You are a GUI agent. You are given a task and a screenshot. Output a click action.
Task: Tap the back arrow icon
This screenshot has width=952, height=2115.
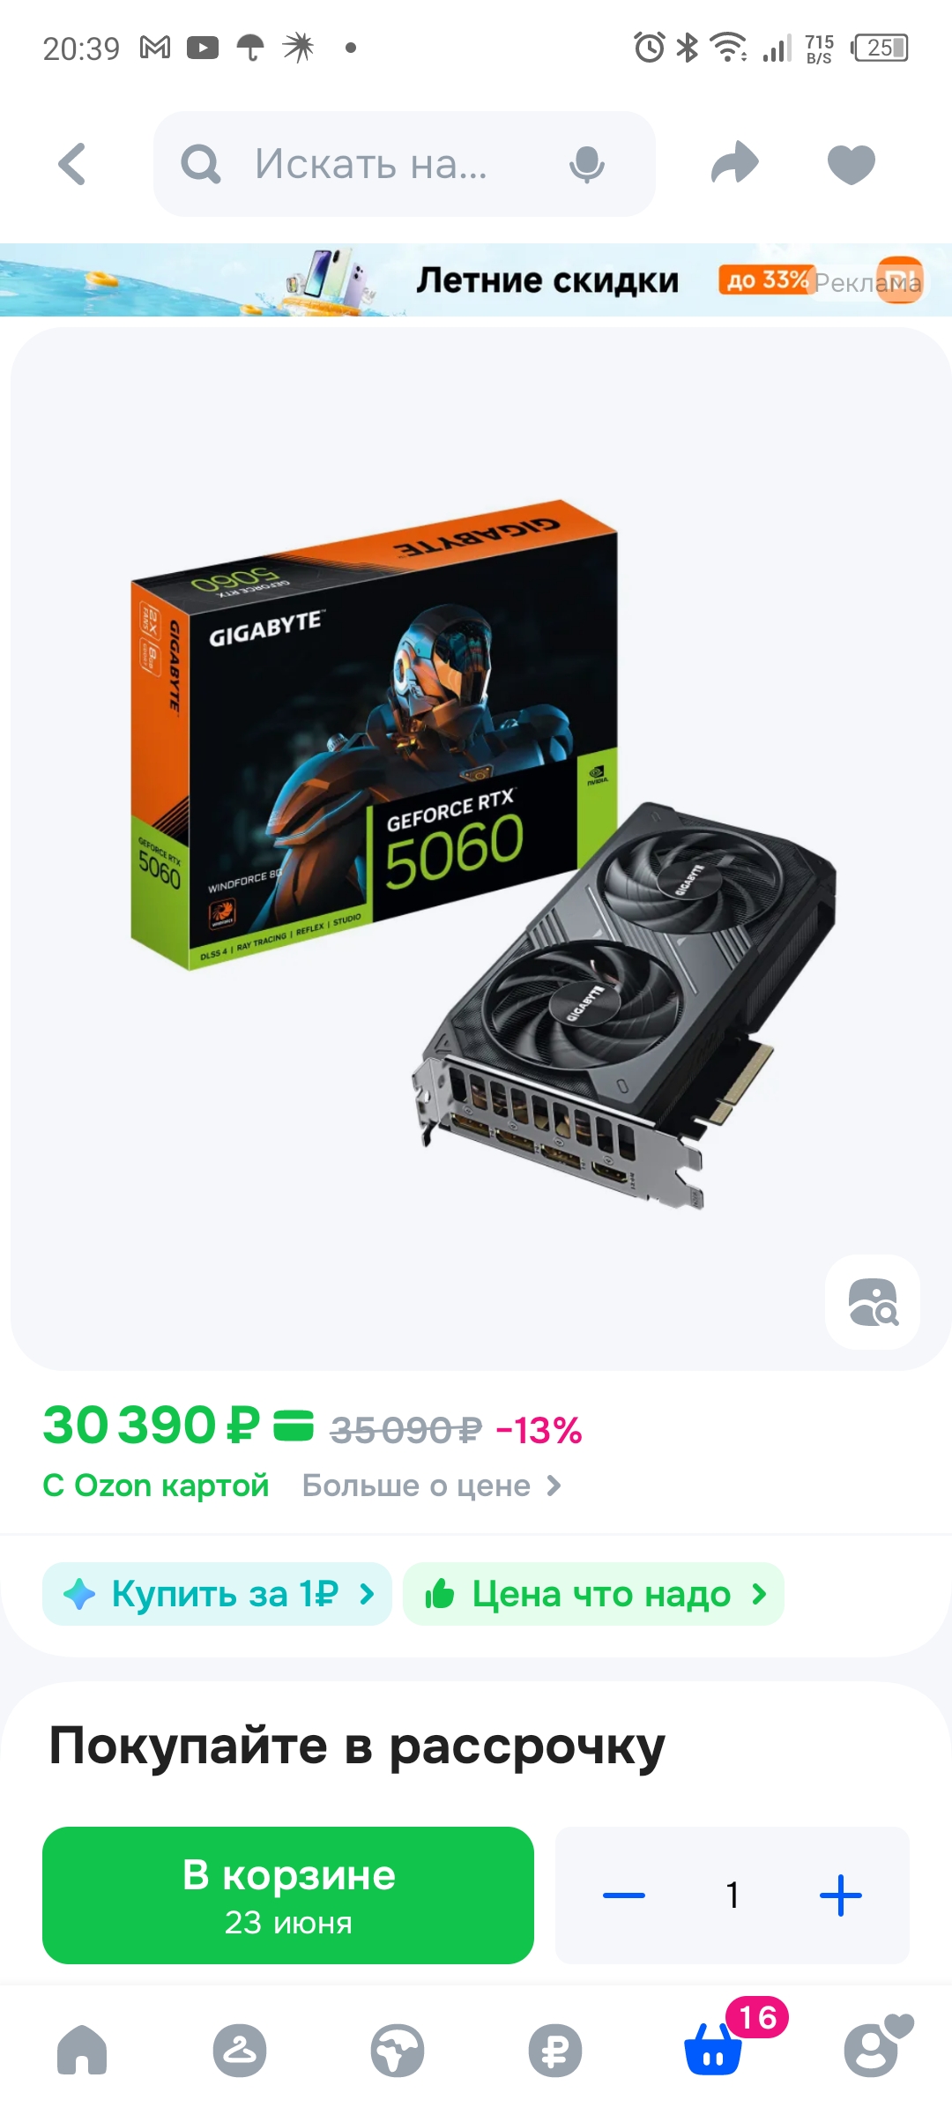tap(72, 164)
